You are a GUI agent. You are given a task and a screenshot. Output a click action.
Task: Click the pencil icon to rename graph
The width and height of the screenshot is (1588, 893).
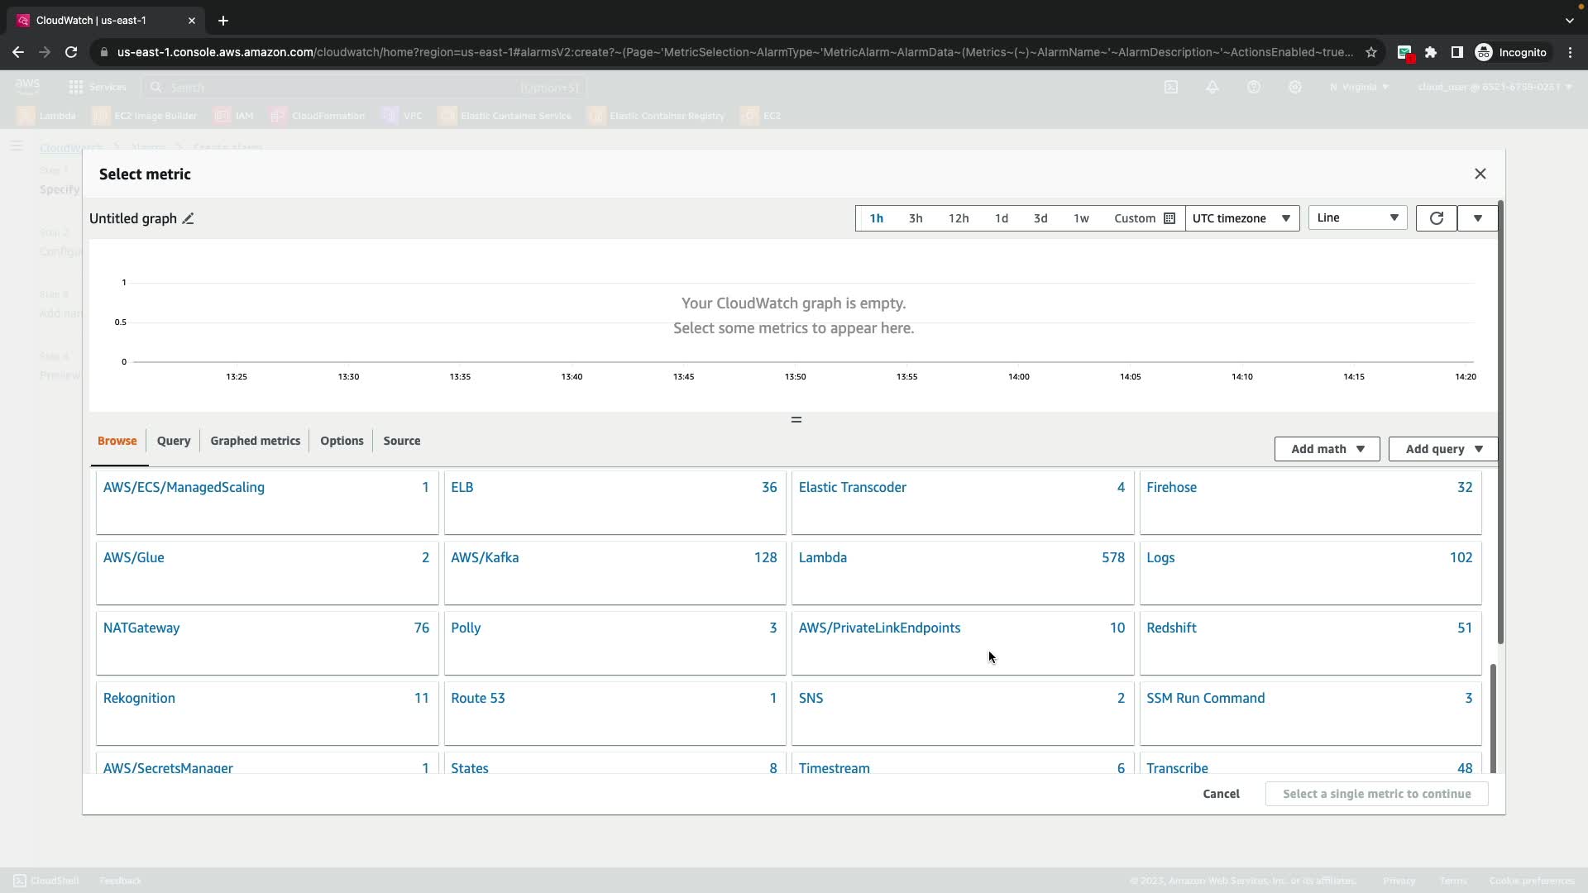(x=189, y=219)
